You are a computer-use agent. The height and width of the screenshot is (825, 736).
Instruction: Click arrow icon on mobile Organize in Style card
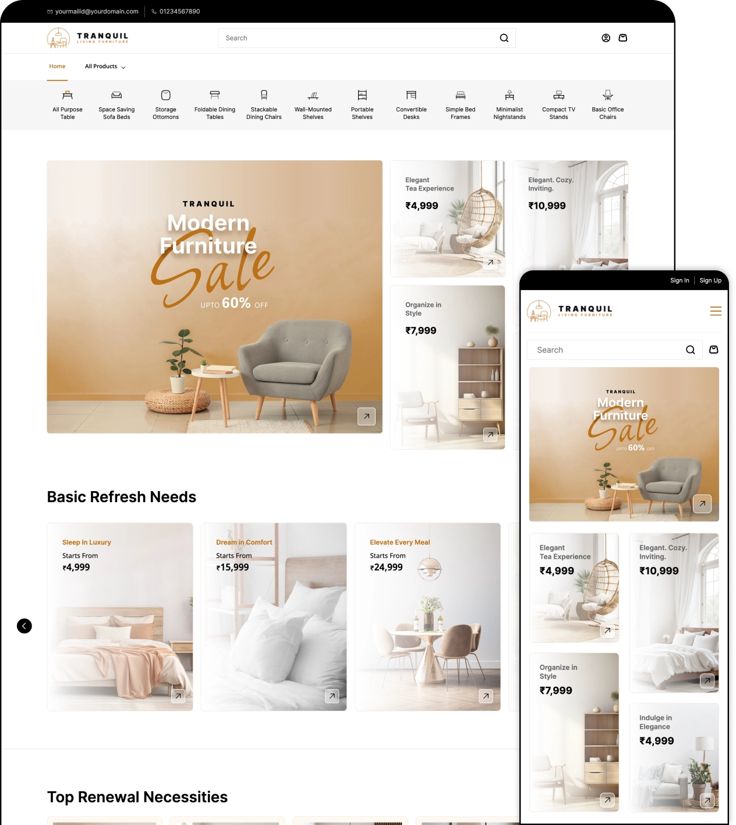click(607, 800)
